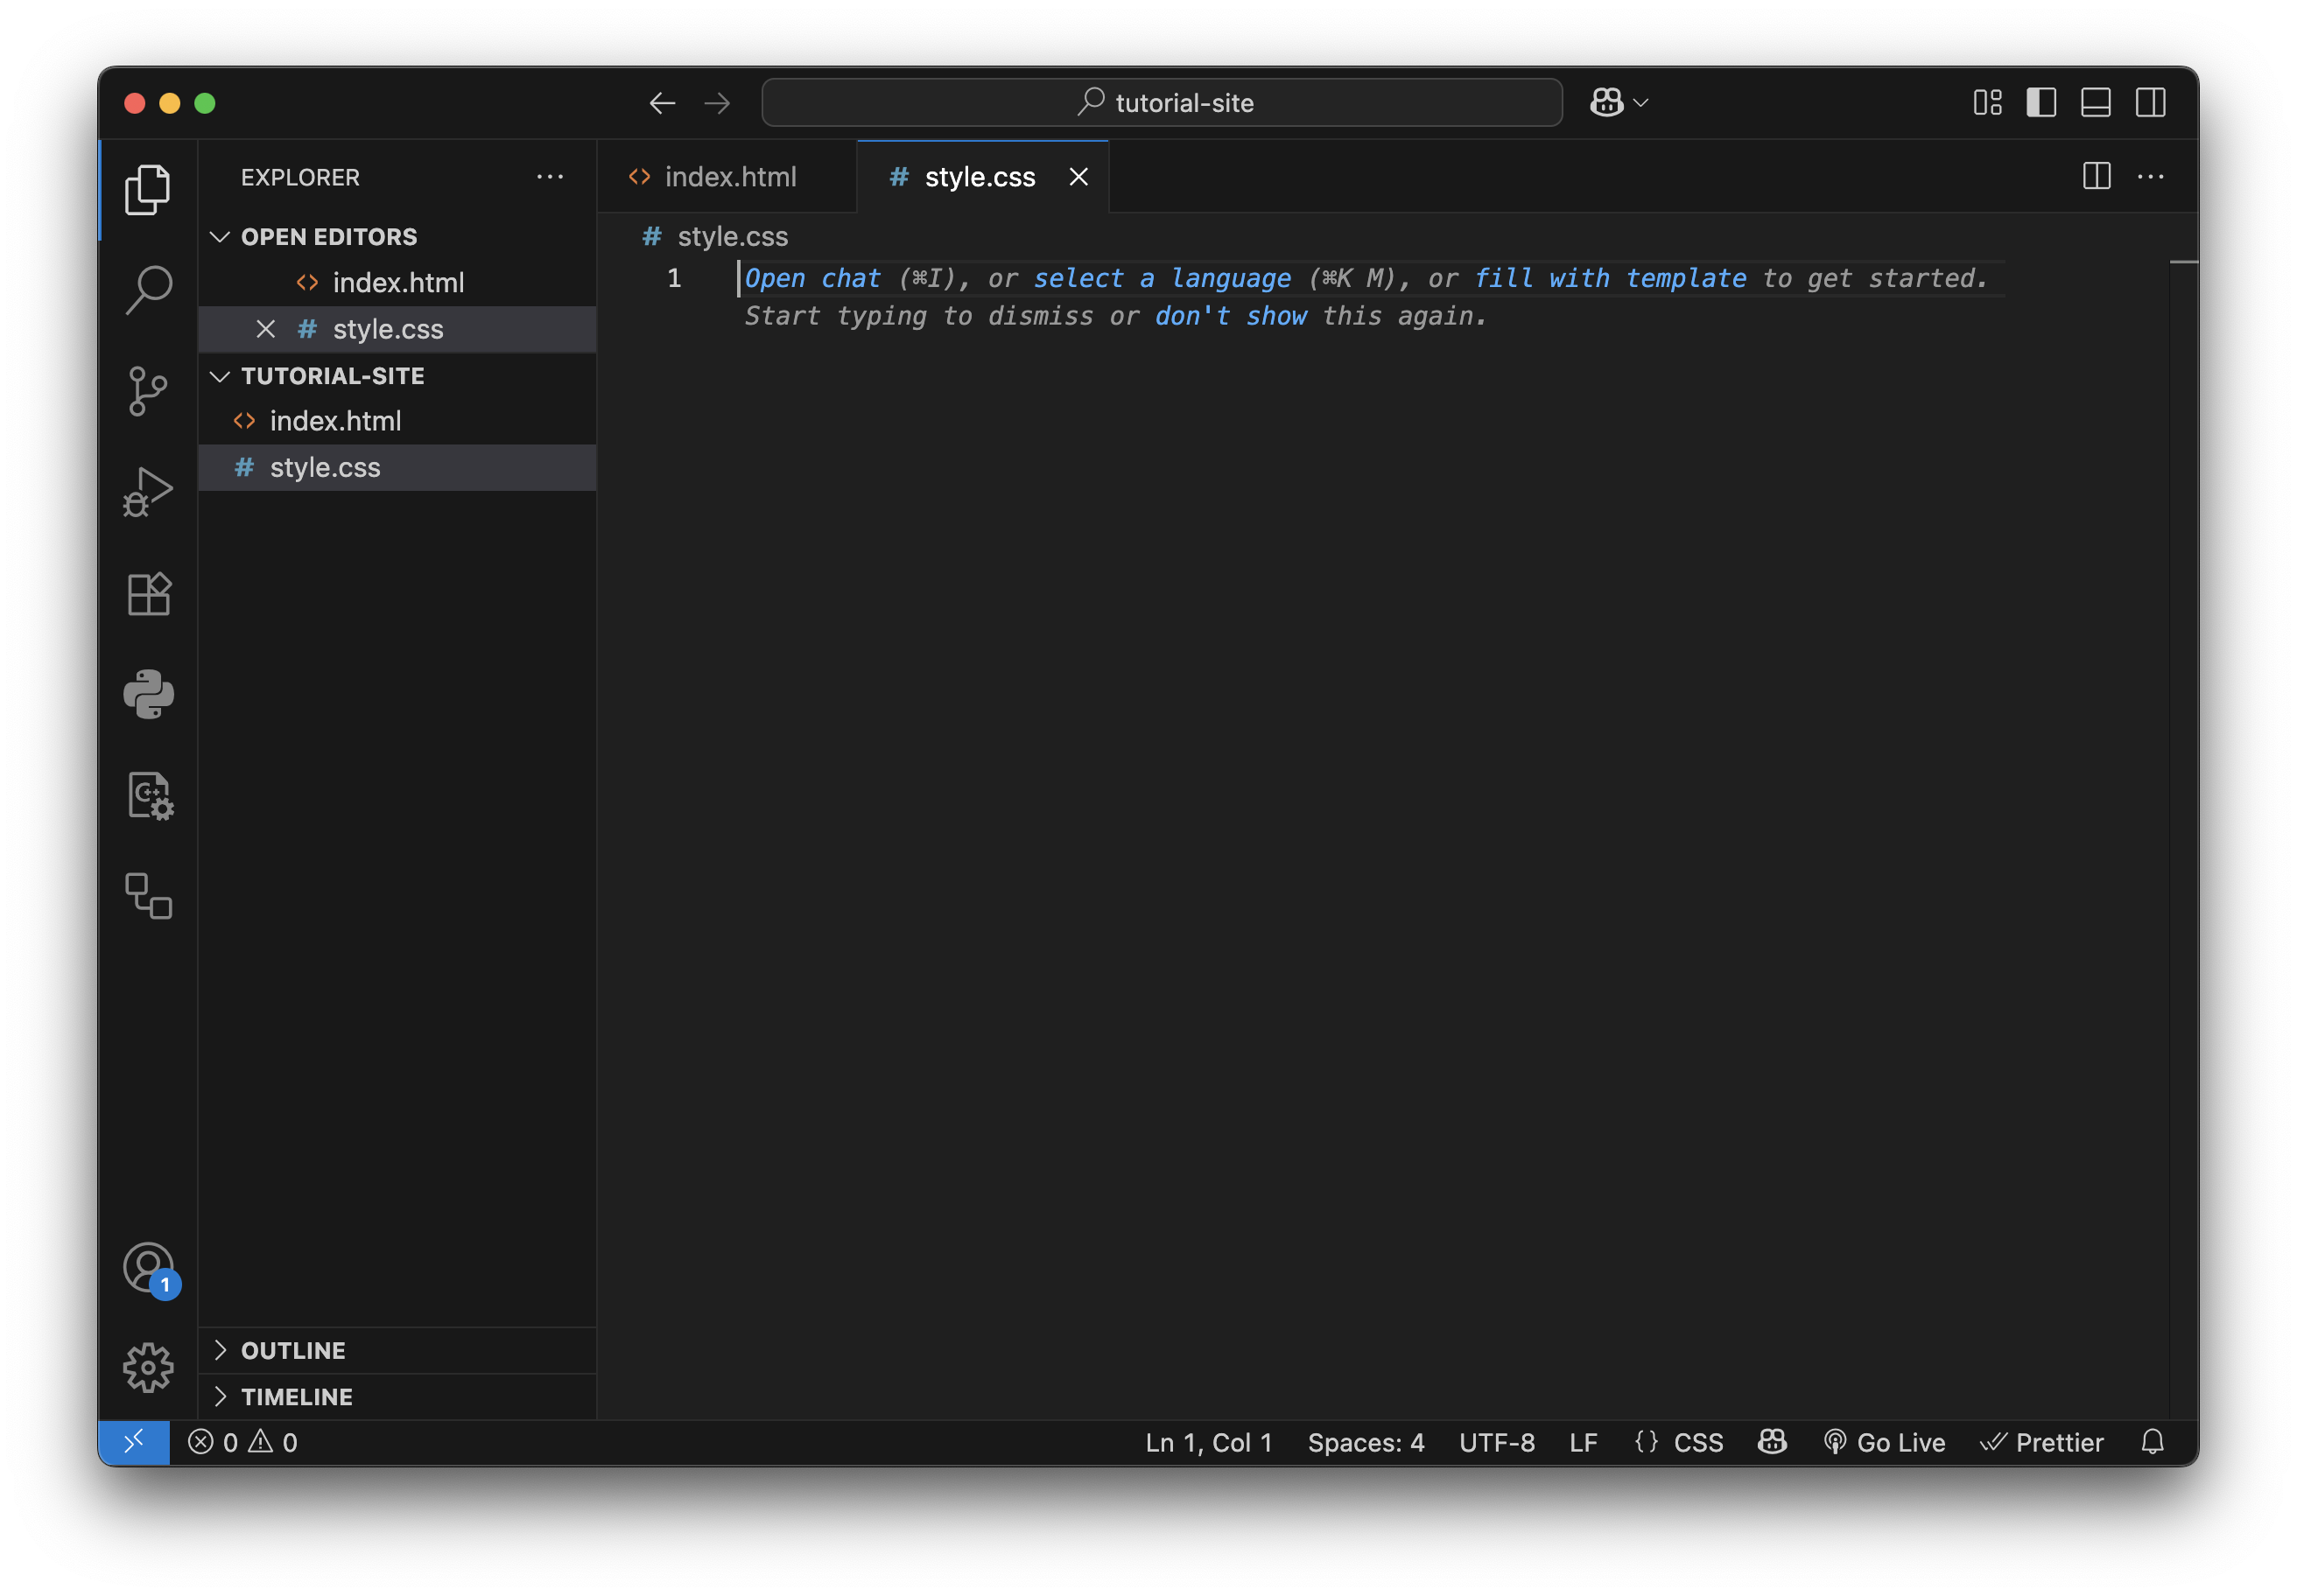Collapse the OPEN EDITORS section
This screenshot has height=1596, width=2297.
click(x=397, y=237)
